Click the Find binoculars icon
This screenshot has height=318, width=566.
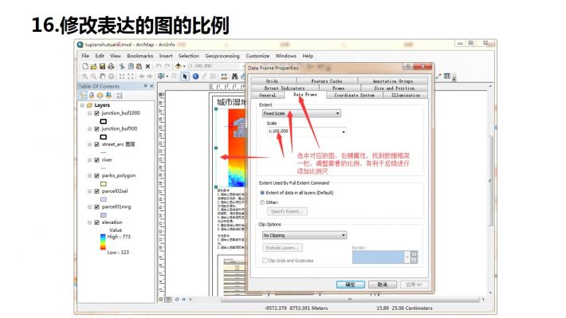234,77
